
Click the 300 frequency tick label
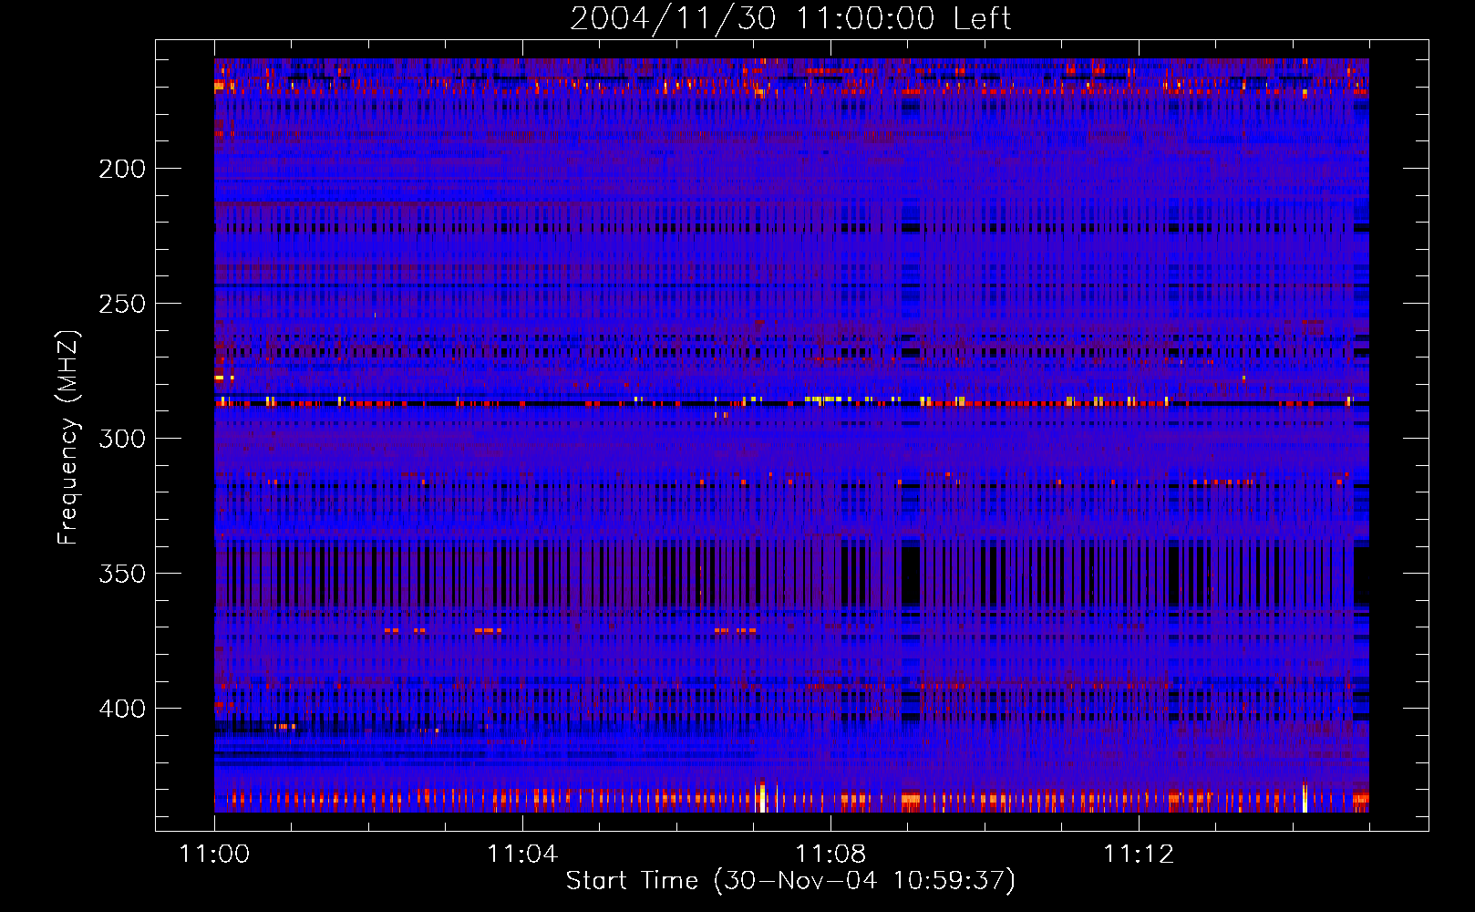pyautogui.click(x=122, y=439)
